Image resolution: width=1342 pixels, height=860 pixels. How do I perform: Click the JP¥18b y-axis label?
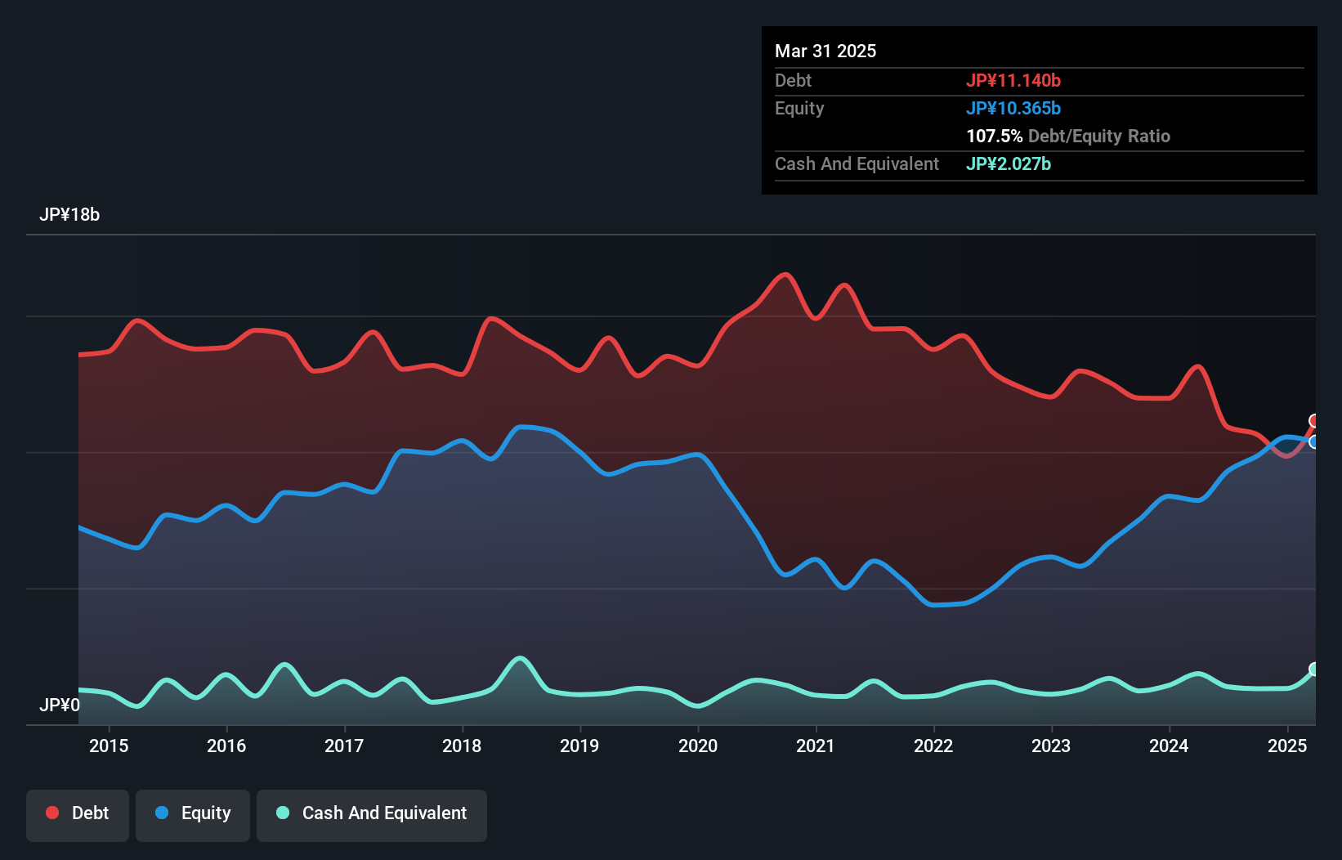(x=69, y=215)
